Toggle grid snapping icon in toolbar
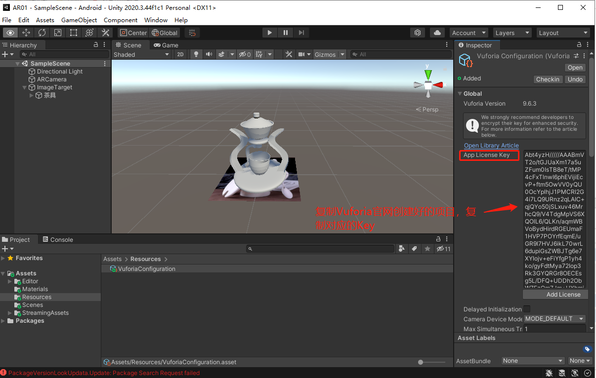Screen dimensions: 596x378 pos(193,33)
